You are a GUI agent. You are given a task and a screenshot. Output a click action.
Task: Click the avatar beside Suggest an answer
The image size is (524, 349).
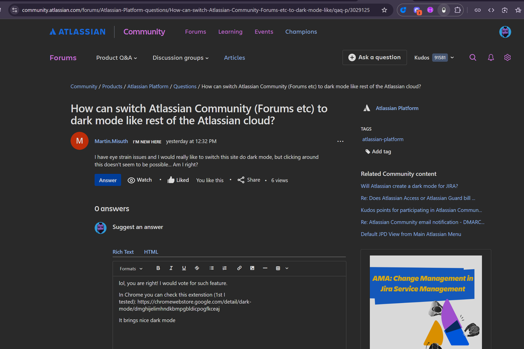100,228
